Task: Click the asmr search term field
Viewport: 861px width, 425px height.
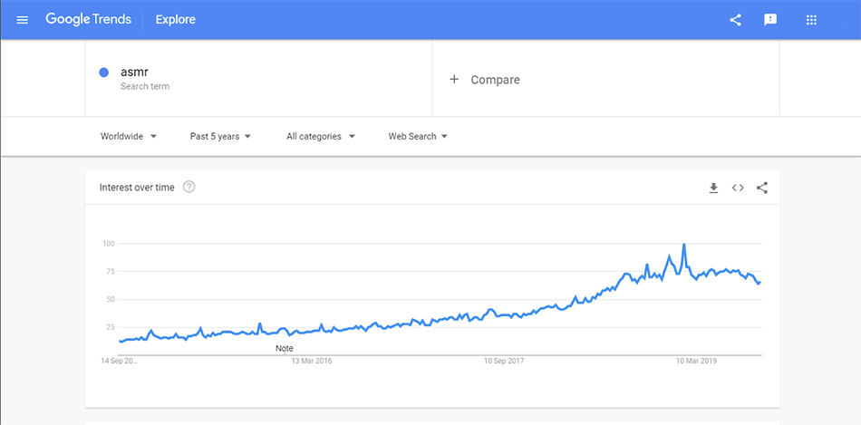Action: tap(258, 78)
